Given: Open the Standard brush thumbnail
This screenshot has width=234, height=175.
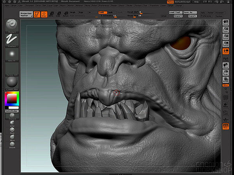Looking at the screenshot, I should [11, 24].
